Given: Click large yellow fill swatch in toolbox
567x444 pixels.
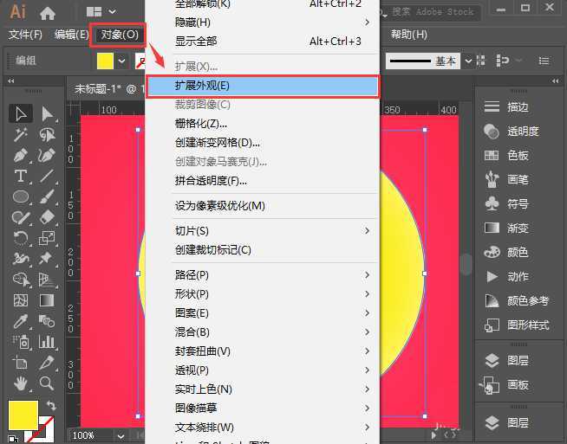Looking at the screenshot, I should (23, 415).
